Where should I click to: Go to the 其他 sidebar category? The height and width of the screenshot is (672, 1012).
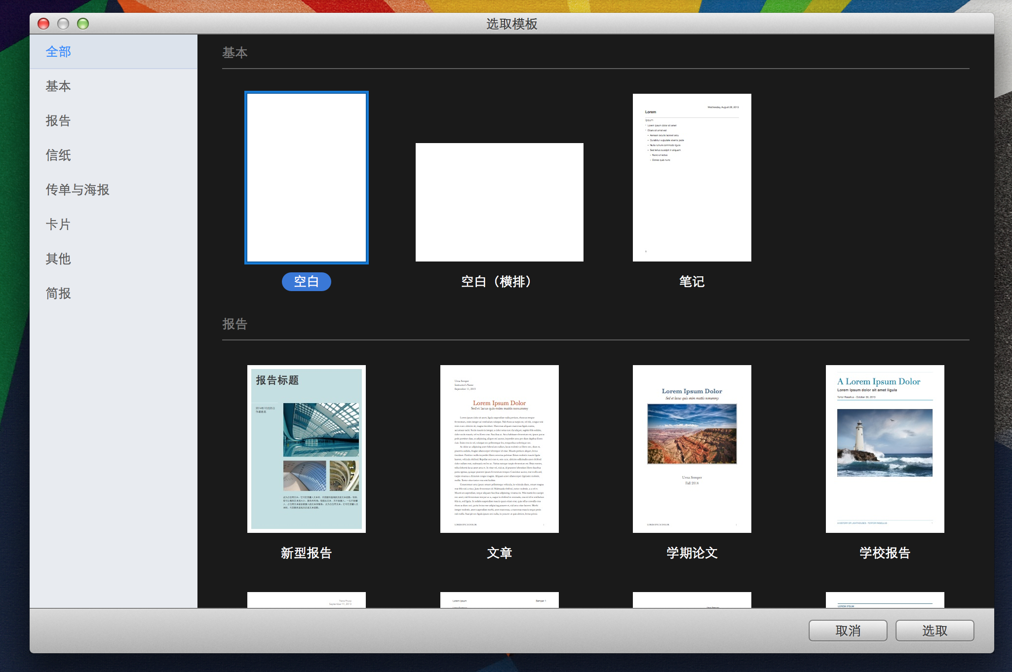point(113,259)
